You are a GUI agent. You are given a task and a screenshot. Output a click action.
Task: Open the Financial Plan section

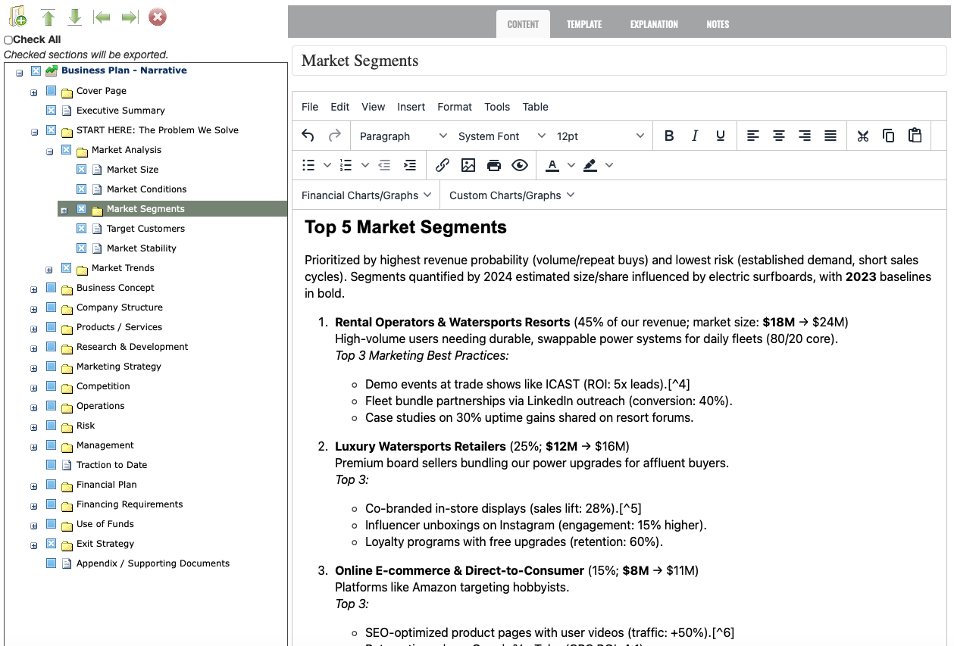tap(107, 485)
